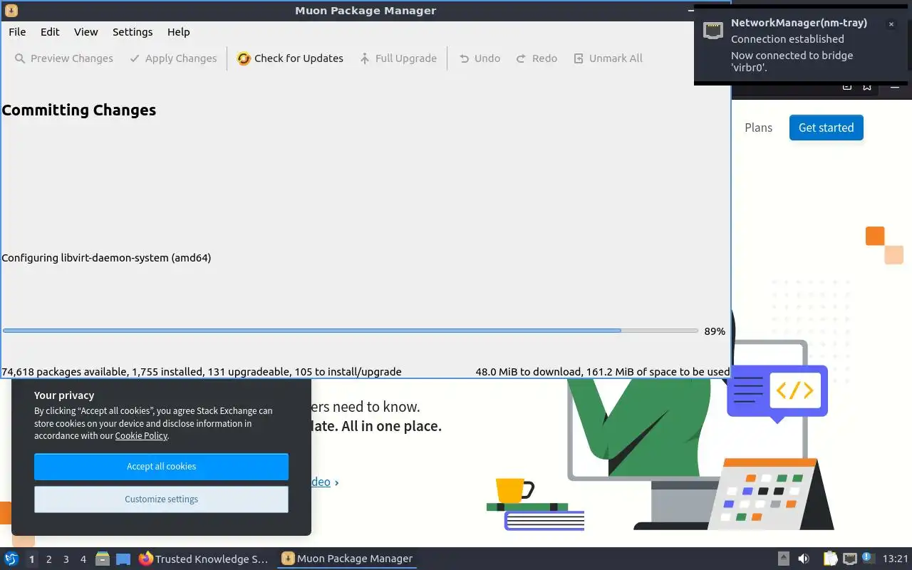Screen dimensions: 912x570
Task: Open the Settings menu
Action: (x=133, y=32)
